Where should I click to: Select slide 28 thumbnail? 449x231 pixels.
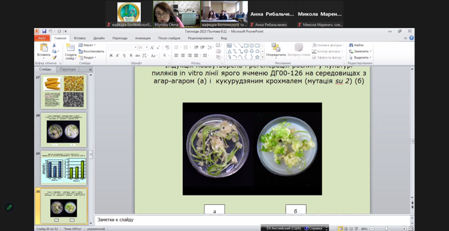64,130
